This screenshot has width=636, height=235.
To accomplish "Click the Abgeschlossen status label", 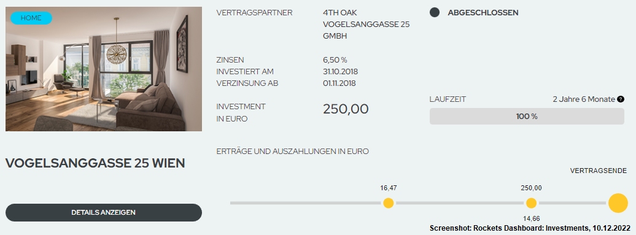I will [x=483, y=12].
